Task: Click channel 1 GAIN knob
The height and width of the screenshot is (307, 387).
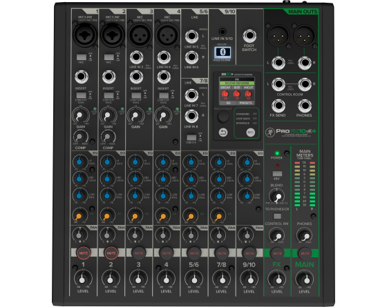Action: pyautogui.click(x=80, y=115)
